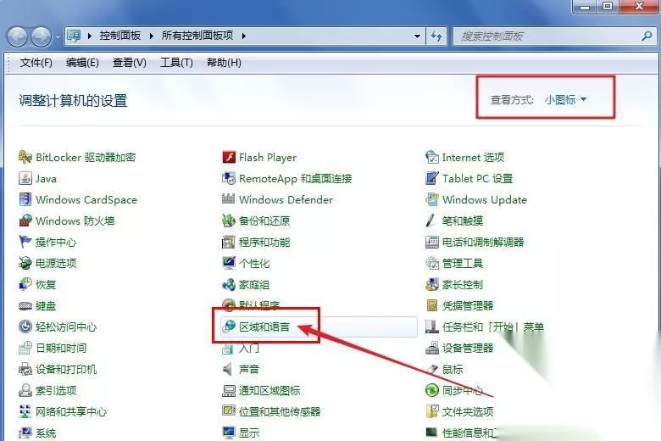Open the 电源选项 icon
Screen dimensions: 661x441
[x=25, y=263]
